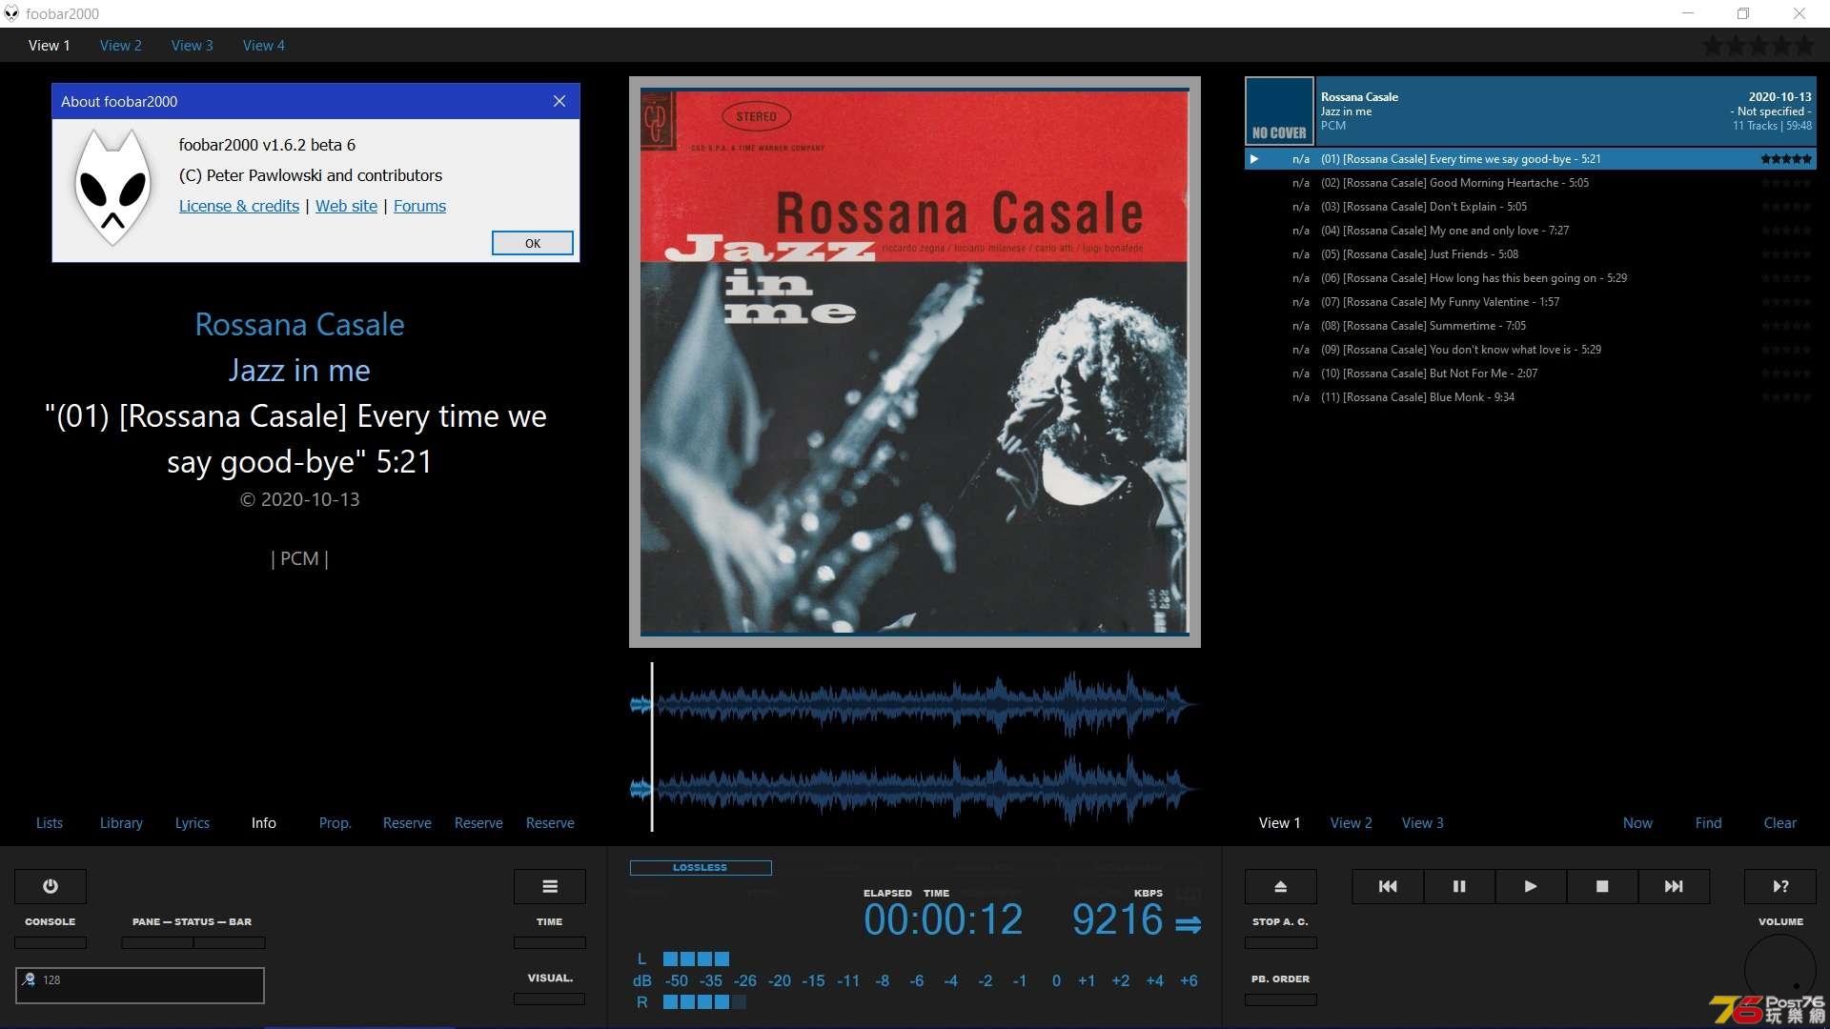Screen dimensions: 1830x1029
Task: Select track Good Morning Heartache
Action: pos(1531,183)
